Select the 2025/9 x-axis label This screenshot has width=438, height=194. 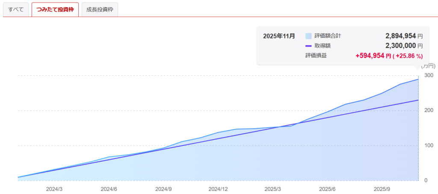point(382,188)
